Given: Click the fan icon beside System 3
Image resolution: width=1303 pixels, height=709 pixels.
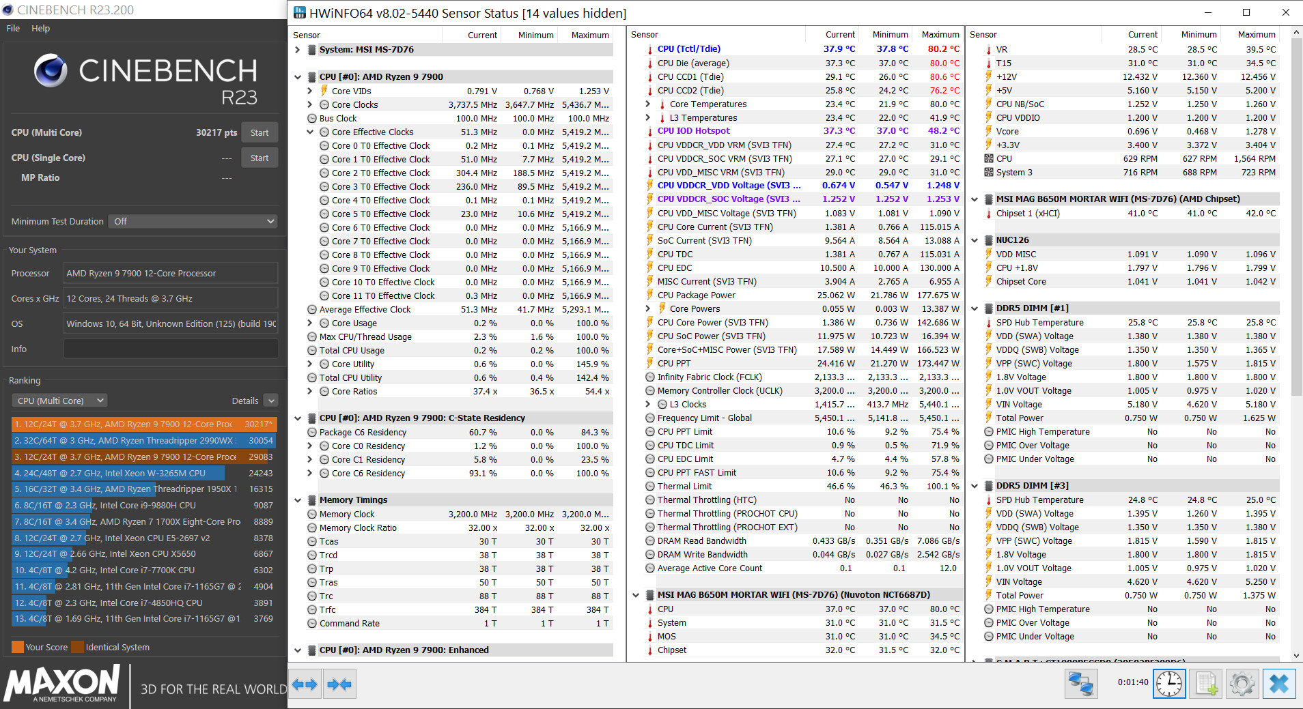Looking at the screenshot, I should point(988,172).
